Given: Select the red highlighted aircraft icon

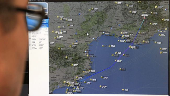Looking at the screenshot, I should [144, 18].
